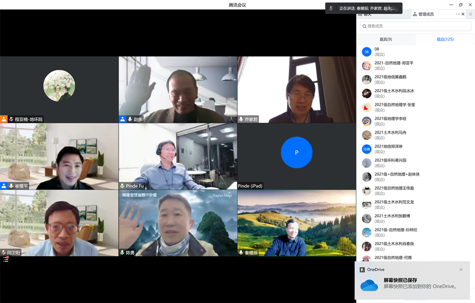Dismiss the OneDrive notification
475x303 pixels.
[x=461, y=269]
